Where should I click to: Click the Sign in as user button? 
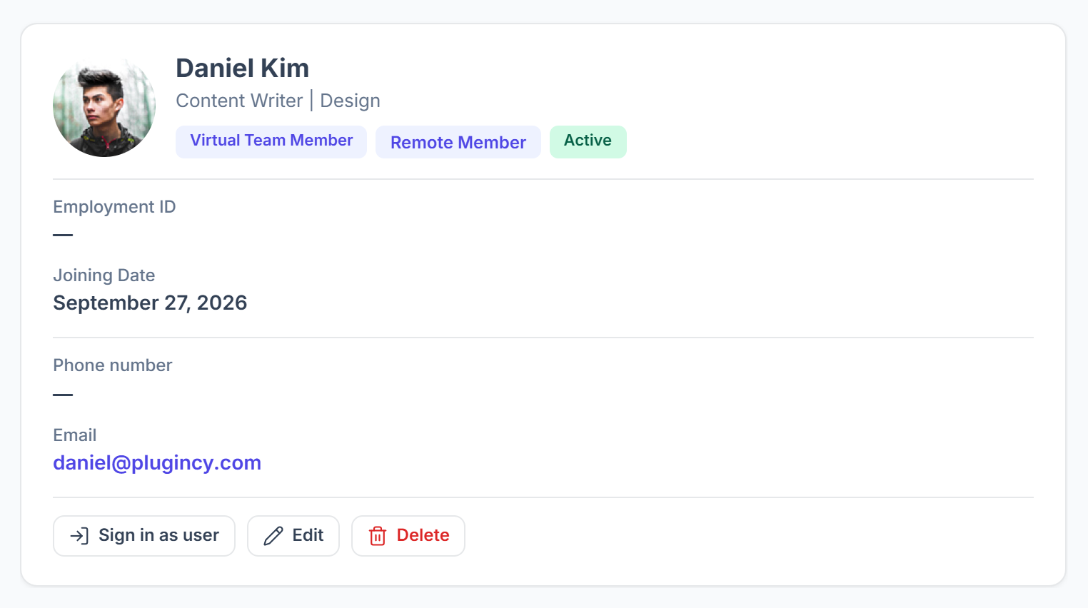(x=144, y=536)
